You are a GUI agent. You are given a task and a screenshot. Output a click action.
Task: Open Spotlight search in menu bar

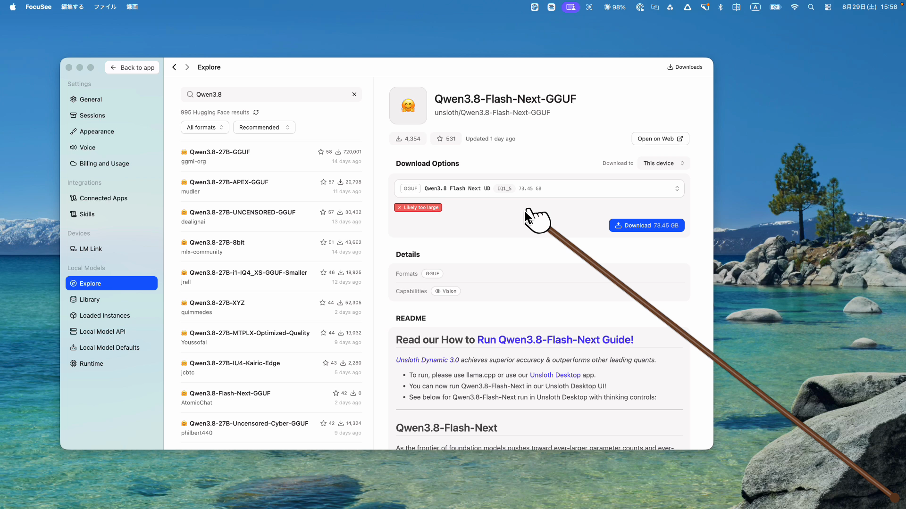tap(811, 7)
